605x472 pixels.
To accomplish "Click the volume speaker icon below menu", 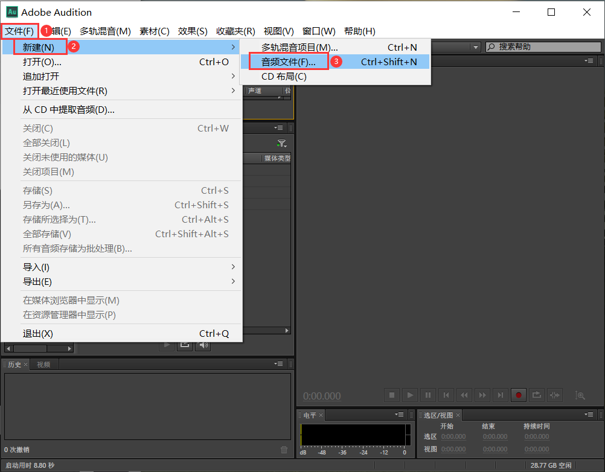I will click(203, 345).
